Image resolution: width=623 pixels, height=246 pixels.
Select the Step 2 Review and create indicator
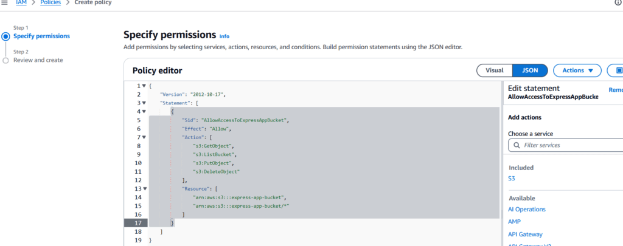[x=5, y=60]
